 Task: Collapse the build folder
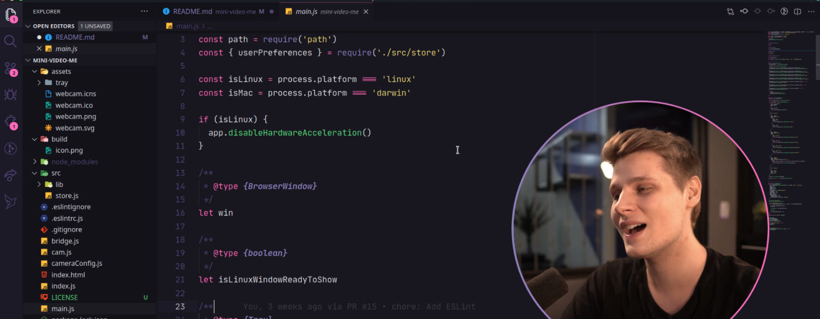pos(34,139)
